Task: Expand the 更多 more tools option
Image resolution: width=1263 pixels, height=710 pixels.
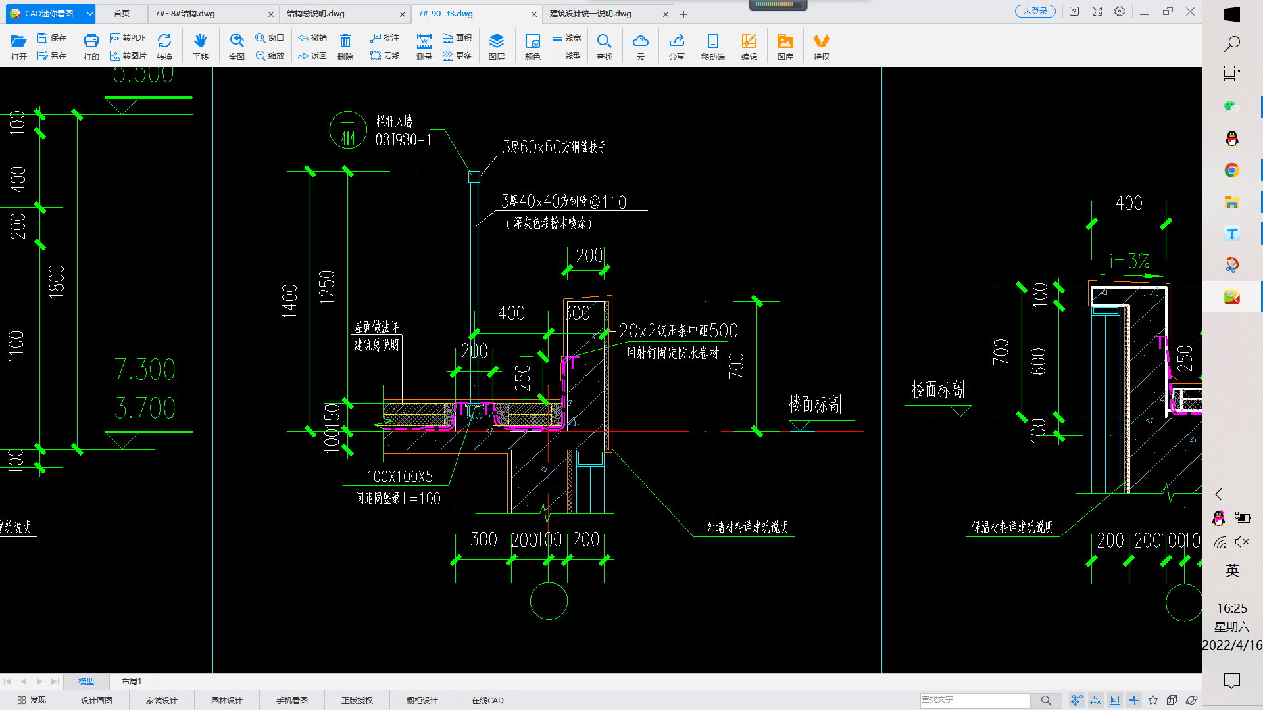Action: (x=457, y=56)
